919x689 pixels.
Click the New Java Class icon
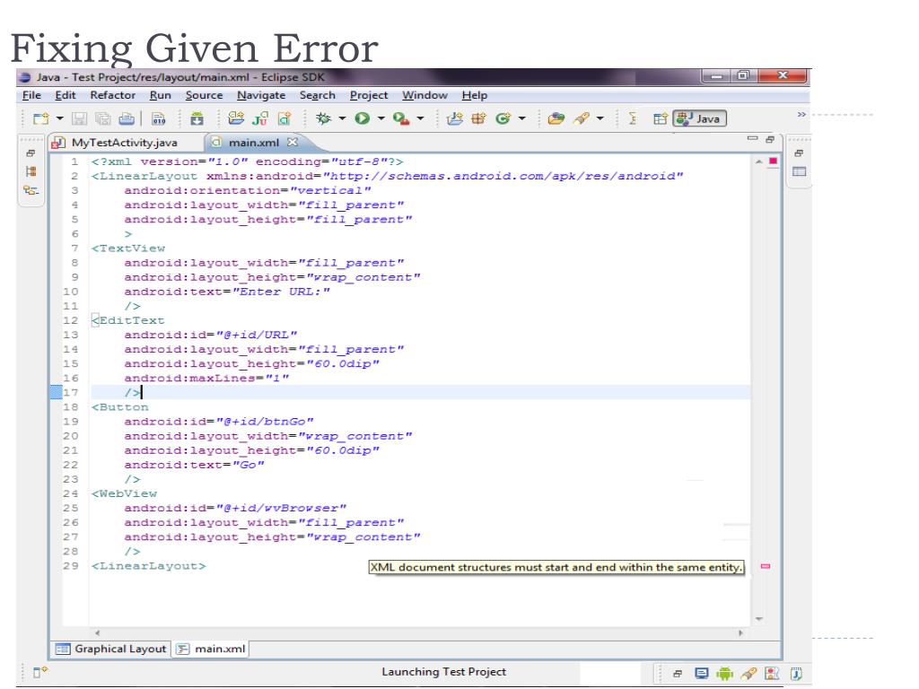tap(503, 119)
